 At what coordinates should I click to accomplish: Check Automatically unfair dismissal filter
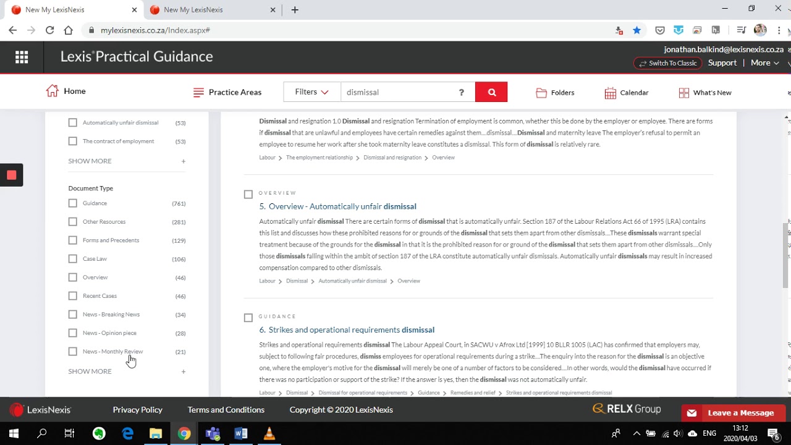coord(73,123)
